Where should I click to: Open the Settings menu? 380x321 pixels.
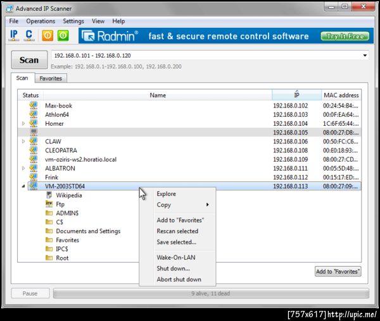73,21
